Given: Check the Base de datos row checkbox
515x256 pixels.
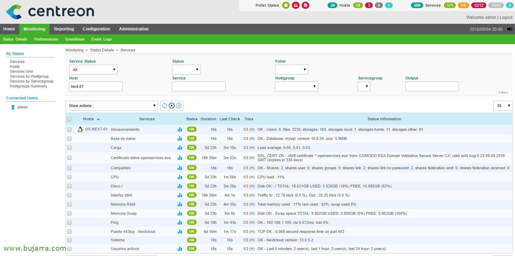Looking at the screenshot, I should [69, 138].
